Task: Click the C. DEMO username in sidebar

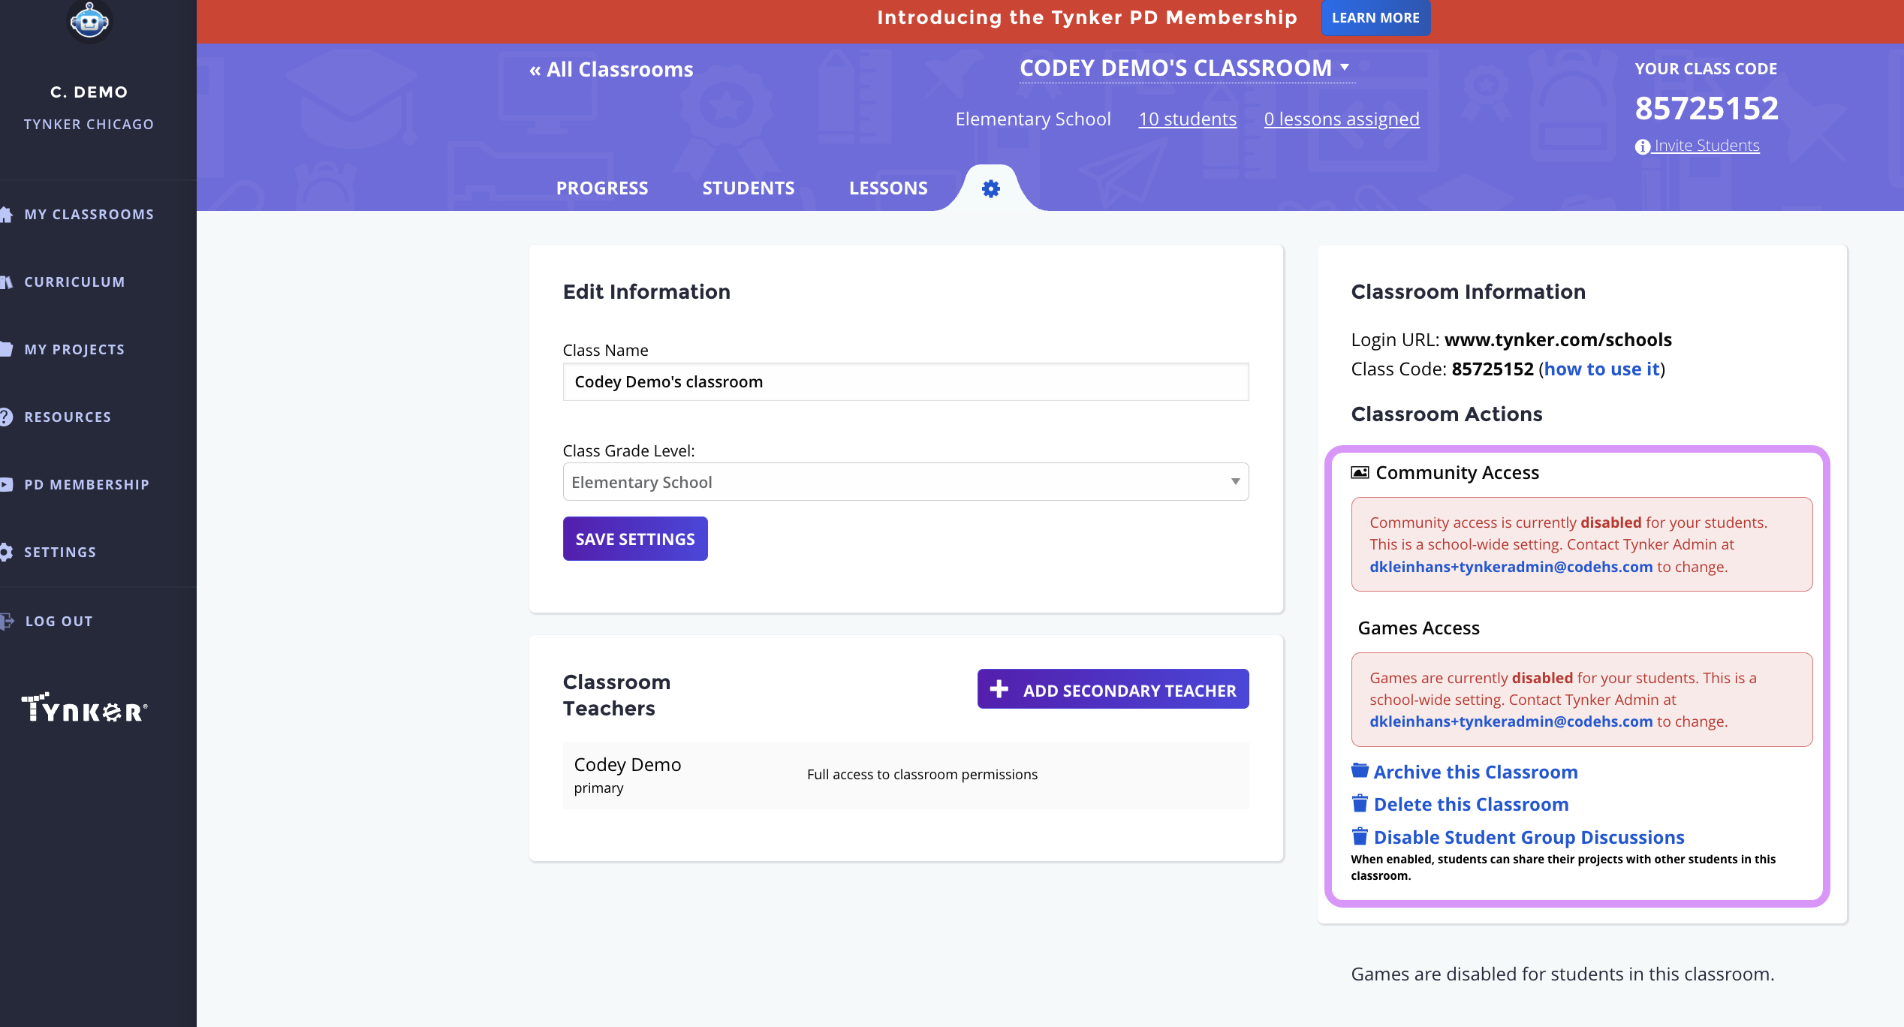Action: (89, 92)
